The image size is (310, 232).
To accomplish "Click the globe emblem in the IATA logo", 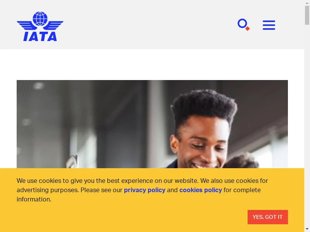I will 40,19.
